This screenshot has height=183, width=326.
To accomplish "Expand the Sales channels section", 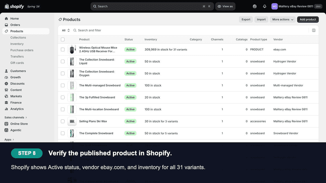I will (16, 117).
